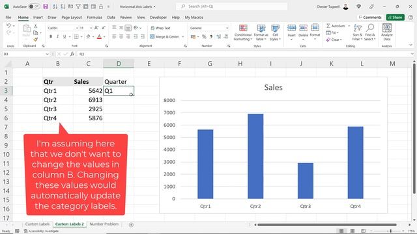
Task: Click the padlock Protect icon in quick access
Action: click(101, 6)
